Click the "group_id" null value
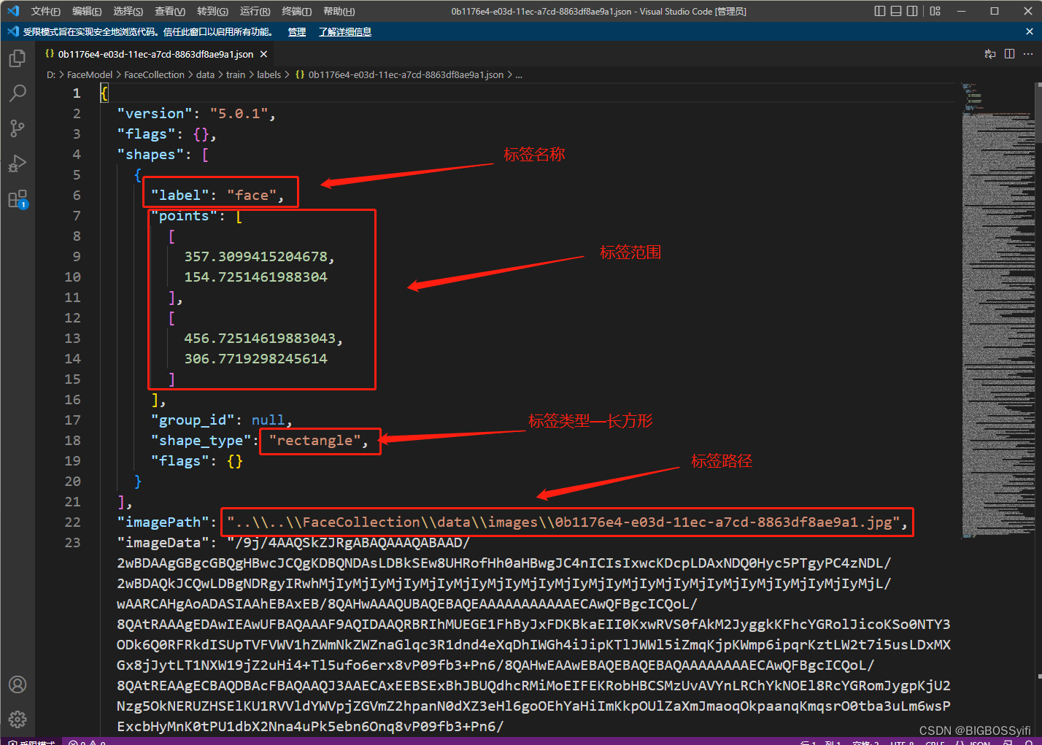Viewport: 1042px width, 745px height. click(268, 420)
